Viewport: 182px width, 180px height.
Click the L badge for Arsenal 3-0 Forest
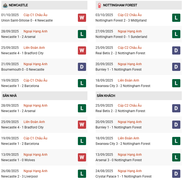coord(176,157)
